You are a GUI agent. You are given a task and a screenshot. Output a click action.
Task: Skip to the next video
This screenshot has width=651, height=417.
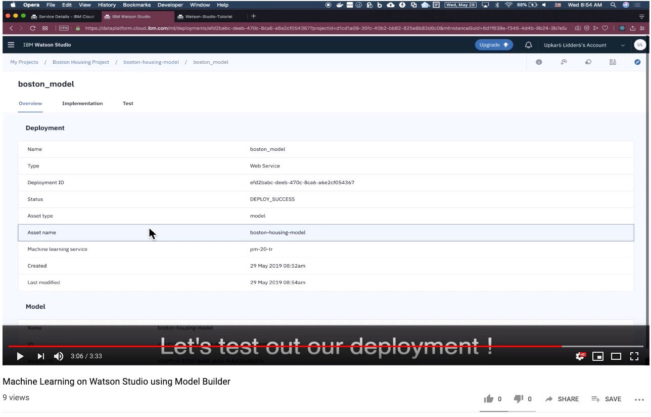pyautogui.click(x=41, y=356)
